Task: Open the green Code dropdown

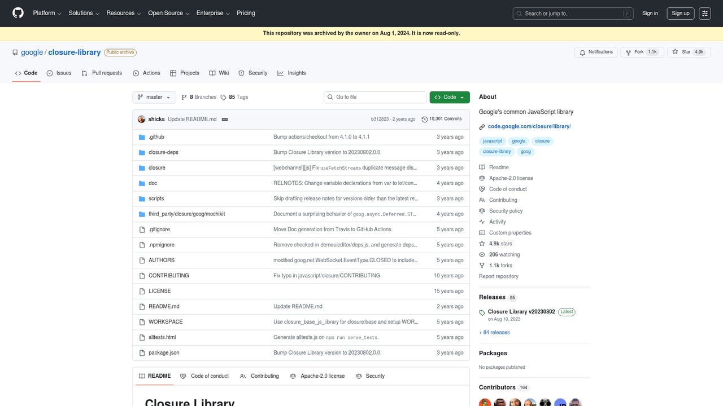Action: tap(449, 97)
